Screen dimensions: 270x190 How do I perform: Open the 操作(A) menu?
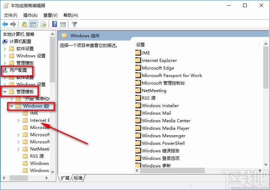(x=30, y=15)
